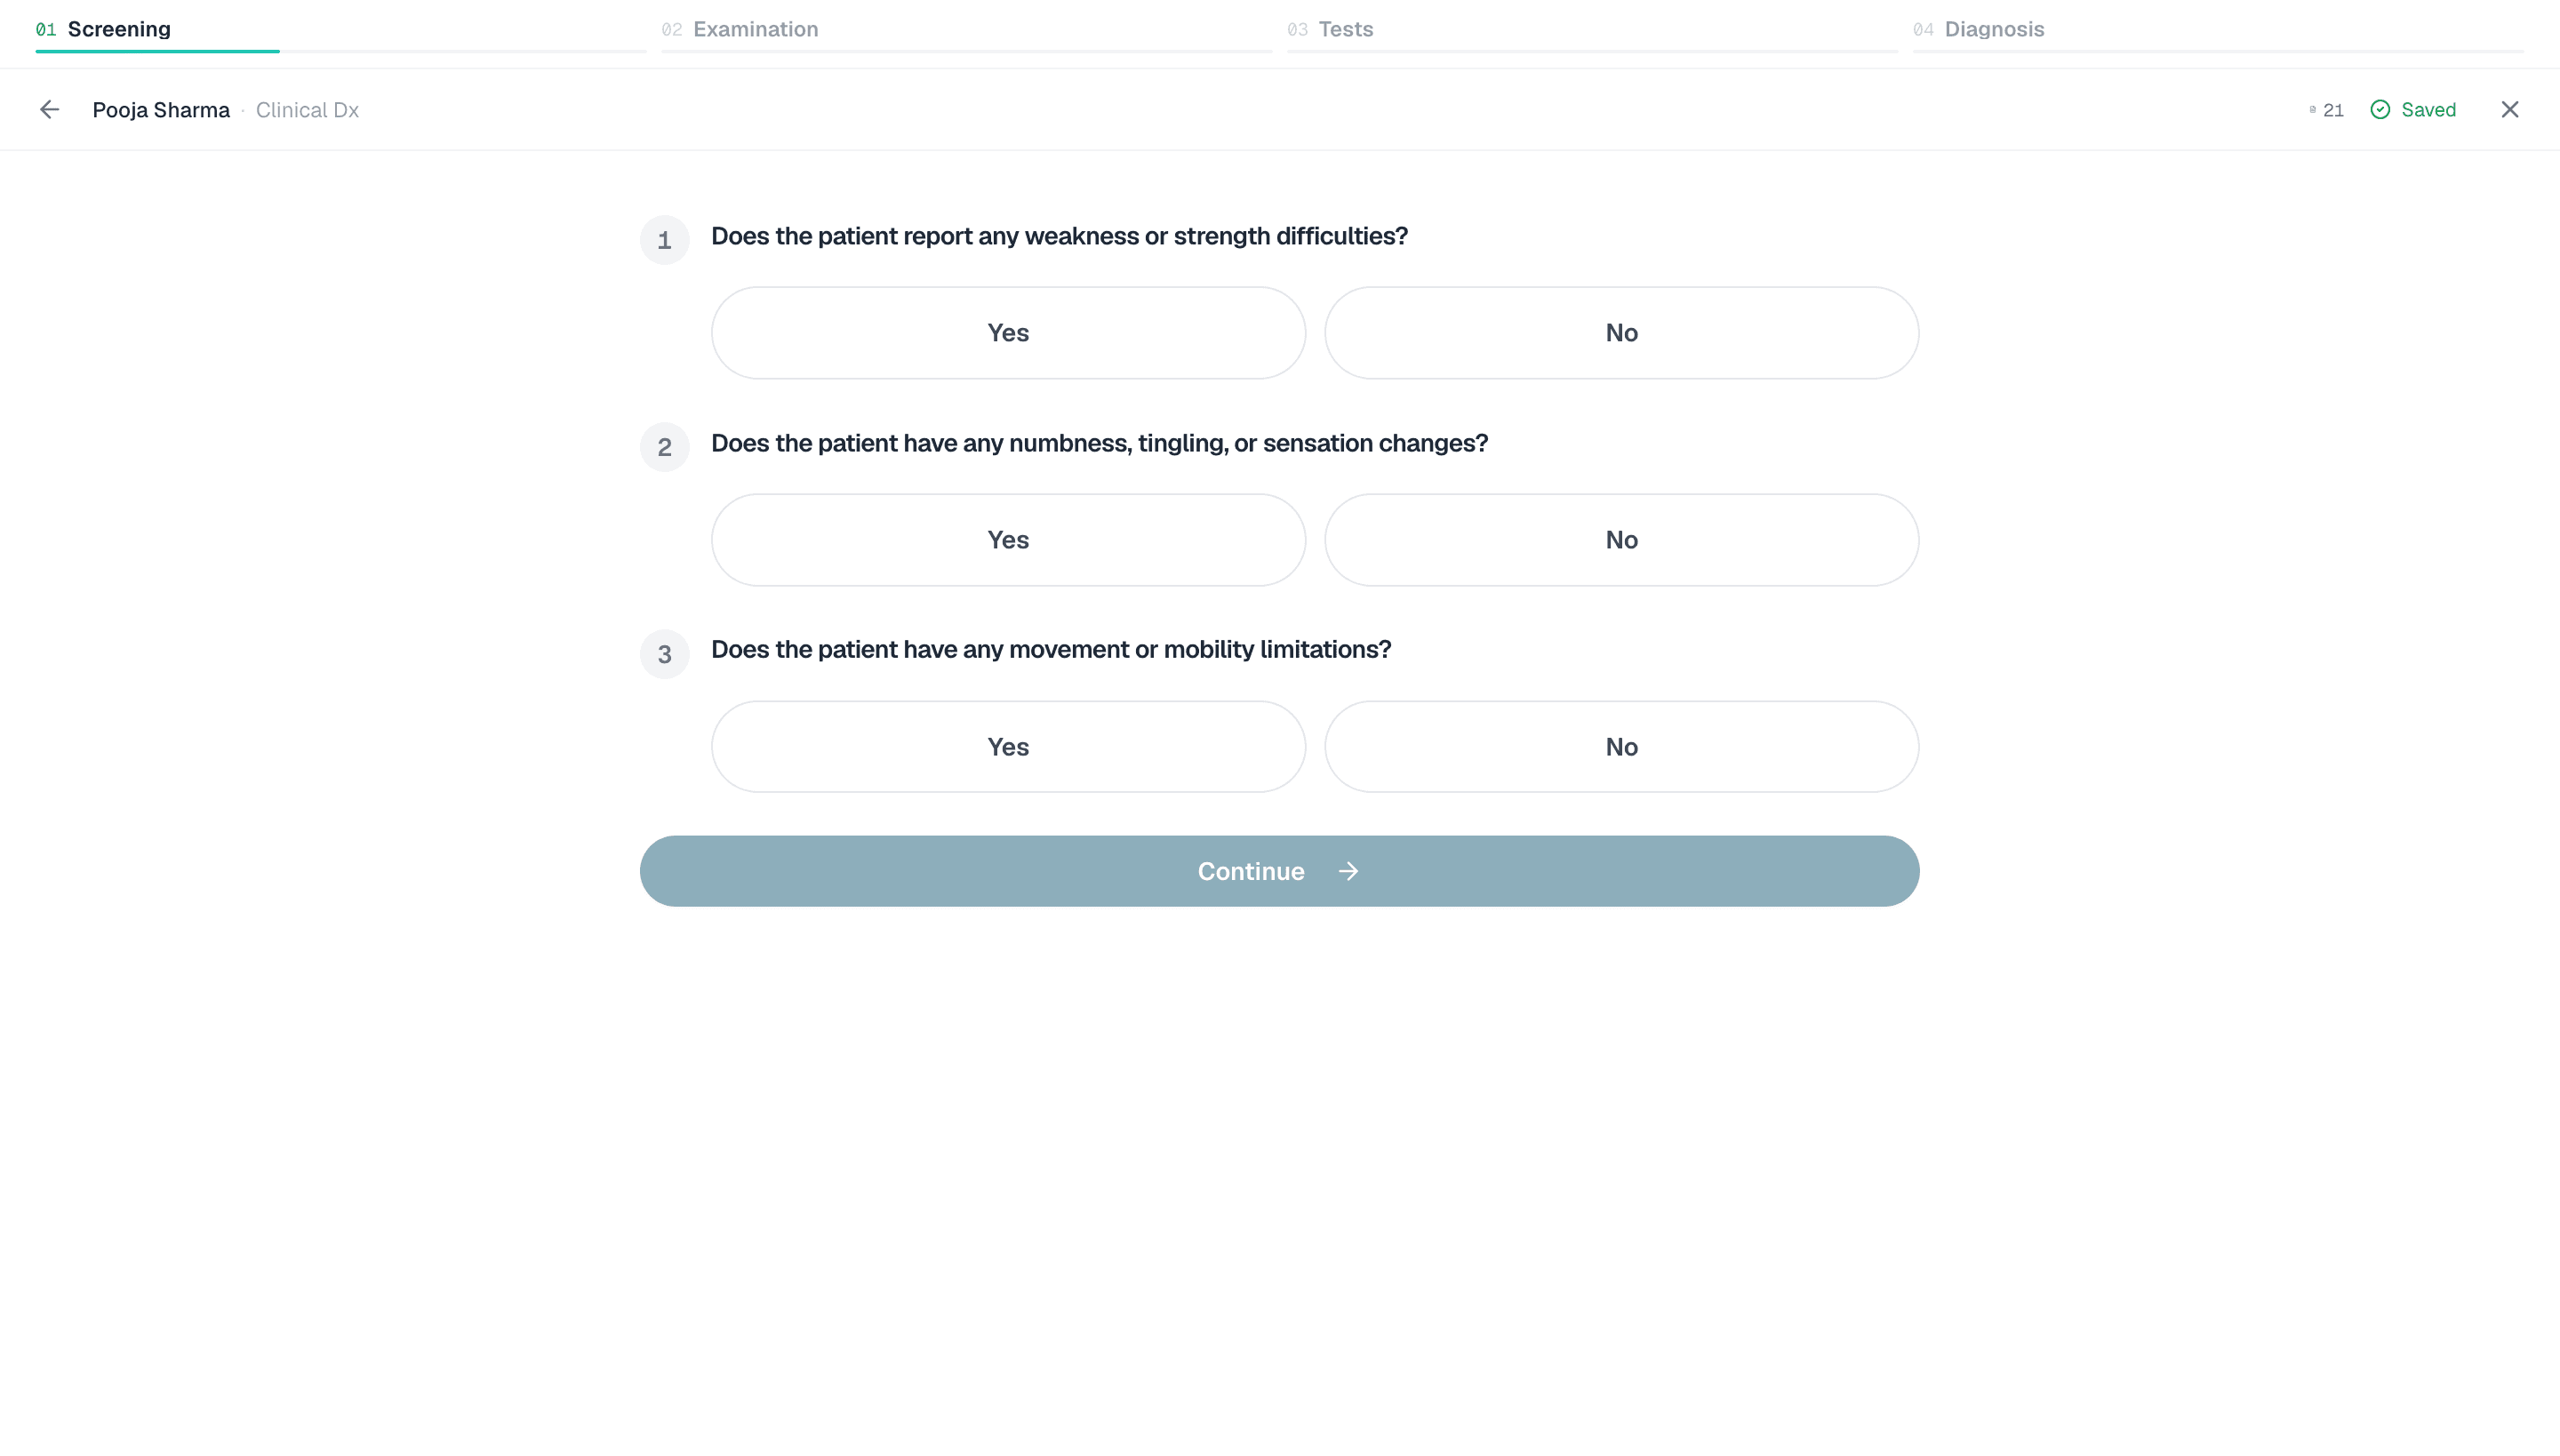This screenshot has height=1456, width=2560.
Task: Click the Pooja Sharma patient name
Action: pos(161,110)
